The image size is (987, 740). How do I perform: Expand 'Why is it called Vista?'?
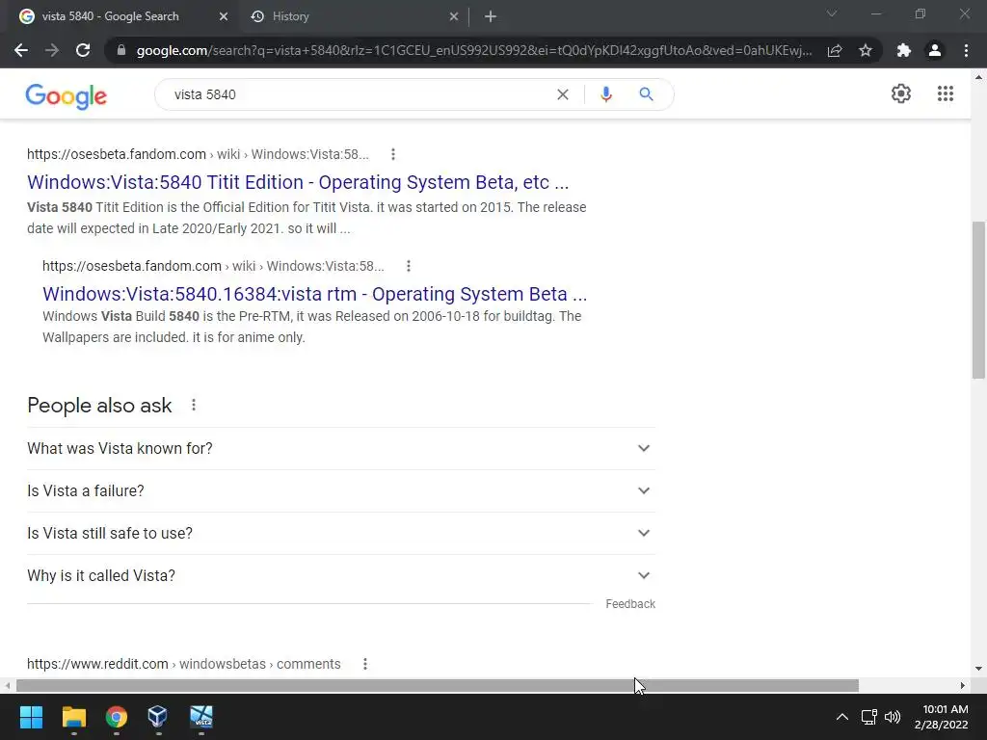(x=341, y=576)
